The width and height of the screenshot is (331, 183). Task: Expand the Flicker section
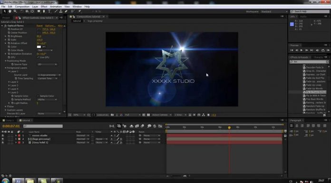6,106
